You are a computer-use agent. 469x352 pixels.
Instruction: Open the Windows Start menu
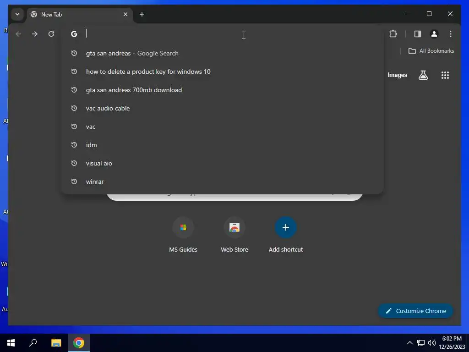pyautogui.click(x=11, y=343)
